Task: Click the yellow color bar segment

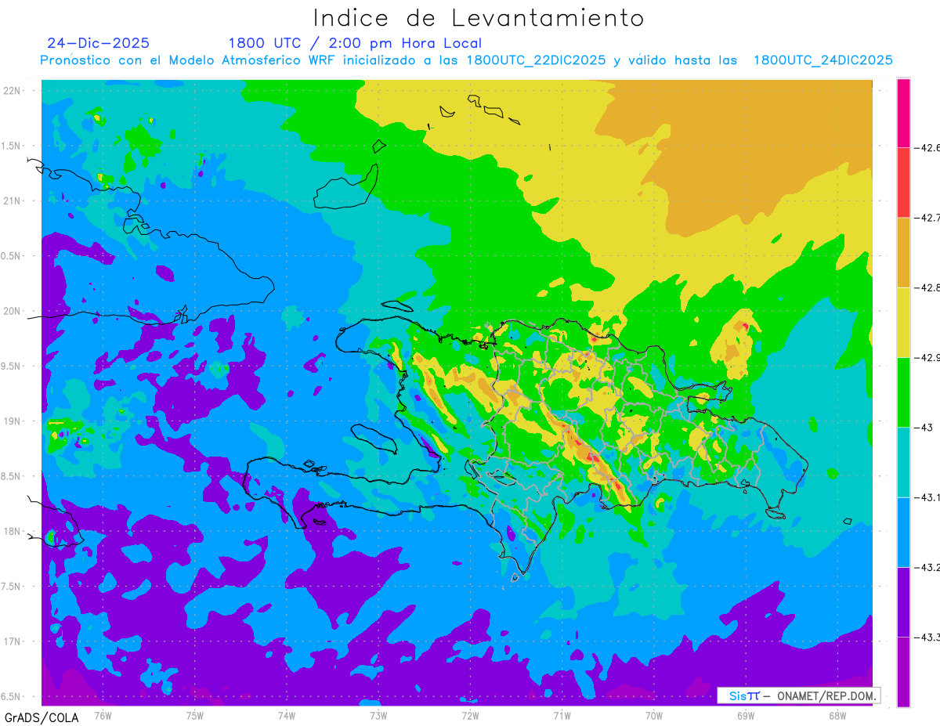Action: click(x=903, y=322)
